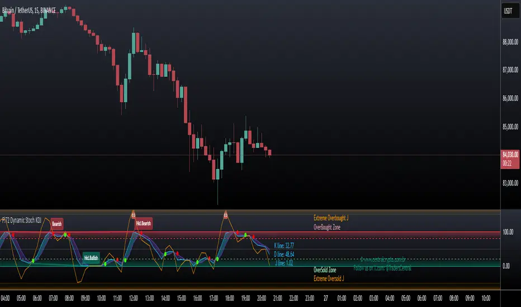The image size is (521, 307).
Task: Click the green crossover dot near 06:00
Action: [32, 261]
